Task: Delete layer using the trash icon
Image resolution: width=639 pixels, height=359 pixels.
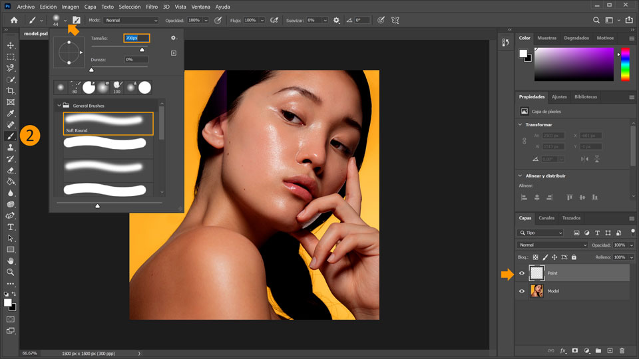Action: 622,350
